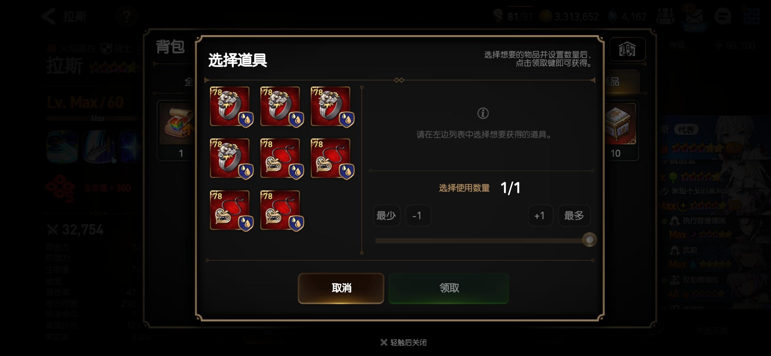The width and height of the screenshot is (771, 356).
Task: Select the second ring in top row
Action: (280, 106)
